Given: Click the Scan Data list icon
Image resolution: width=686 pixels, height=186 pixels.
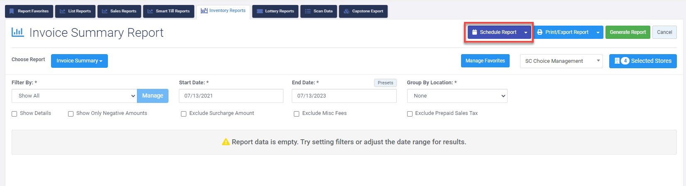Looking at the screenshot, I should pyautogui.click(x=308, y=11).
